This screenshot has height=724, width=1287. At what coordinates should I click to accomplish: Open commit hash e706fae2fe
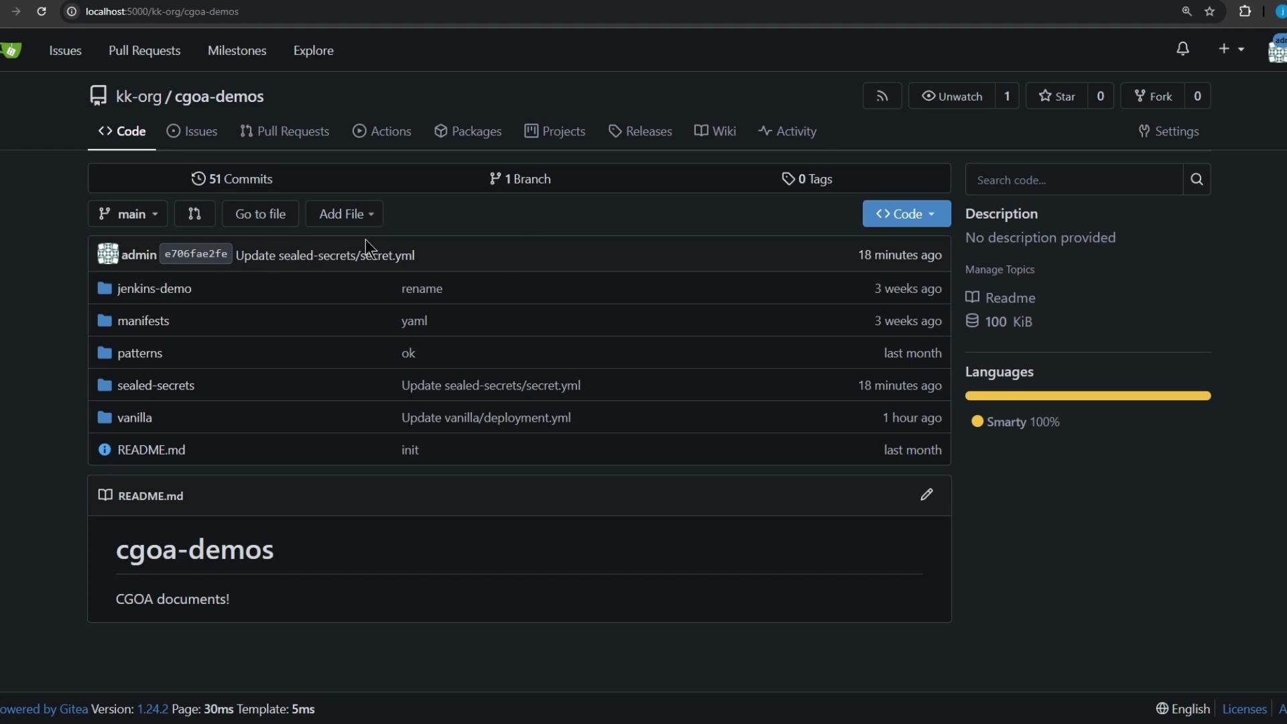pyautogui.click(x=196, y=254)
